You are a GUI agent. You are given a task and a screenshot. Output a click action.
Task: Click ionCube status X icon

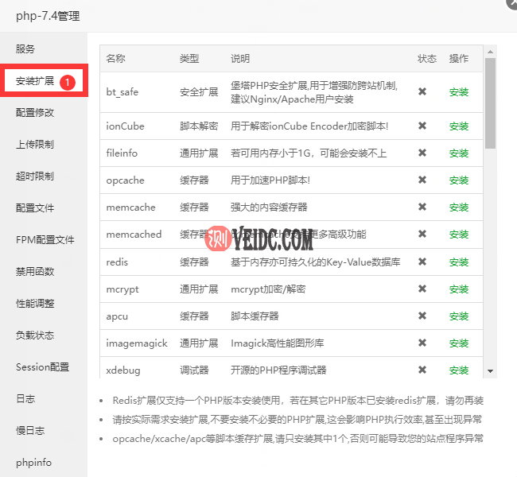[x=422, y=126]
